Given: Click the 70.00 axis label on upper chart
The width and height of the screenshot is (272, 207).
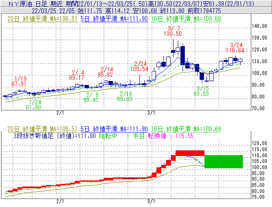Looking at the screenshot, I should 258,109.
